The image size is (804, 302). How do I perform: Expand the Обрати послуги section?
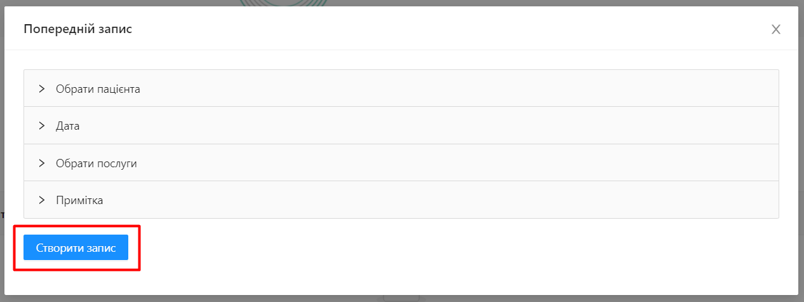(97, 163)
